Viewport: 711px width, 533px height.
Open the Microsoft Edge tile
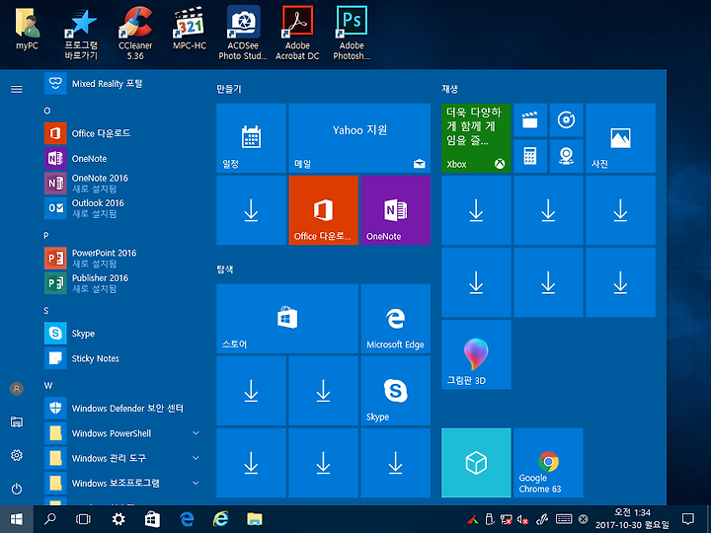tap(396, 319)
